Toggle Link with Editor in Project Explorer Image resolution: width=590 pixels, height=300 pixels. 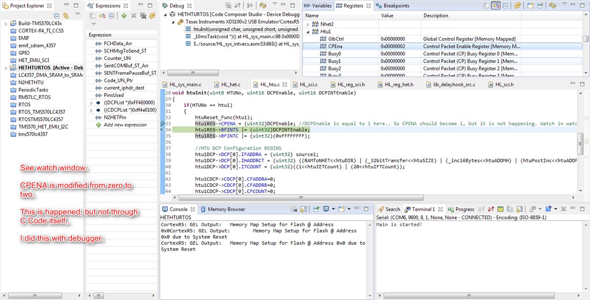point(66,16)
